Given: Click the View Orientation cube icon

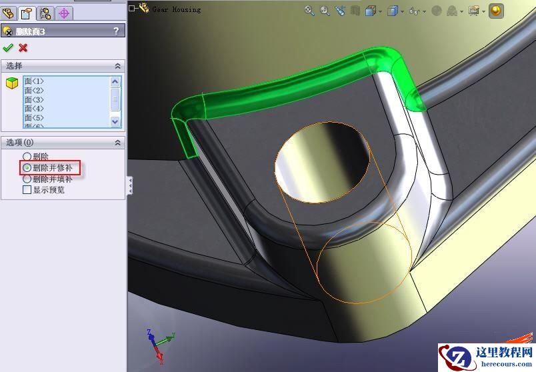Looking at the screenshot, I should point(371,10).
